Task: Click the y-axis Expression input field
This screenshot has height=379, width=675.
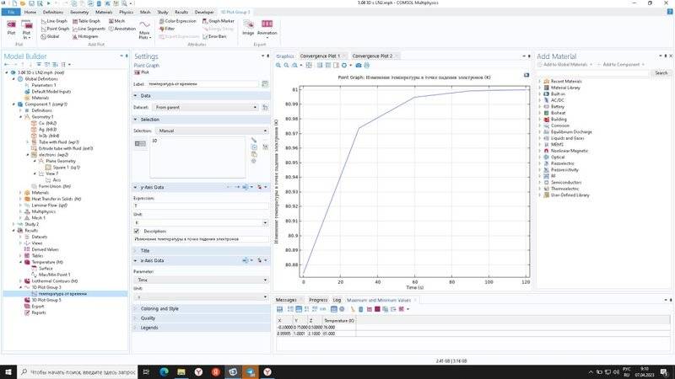Action: (x=201, y=205)
